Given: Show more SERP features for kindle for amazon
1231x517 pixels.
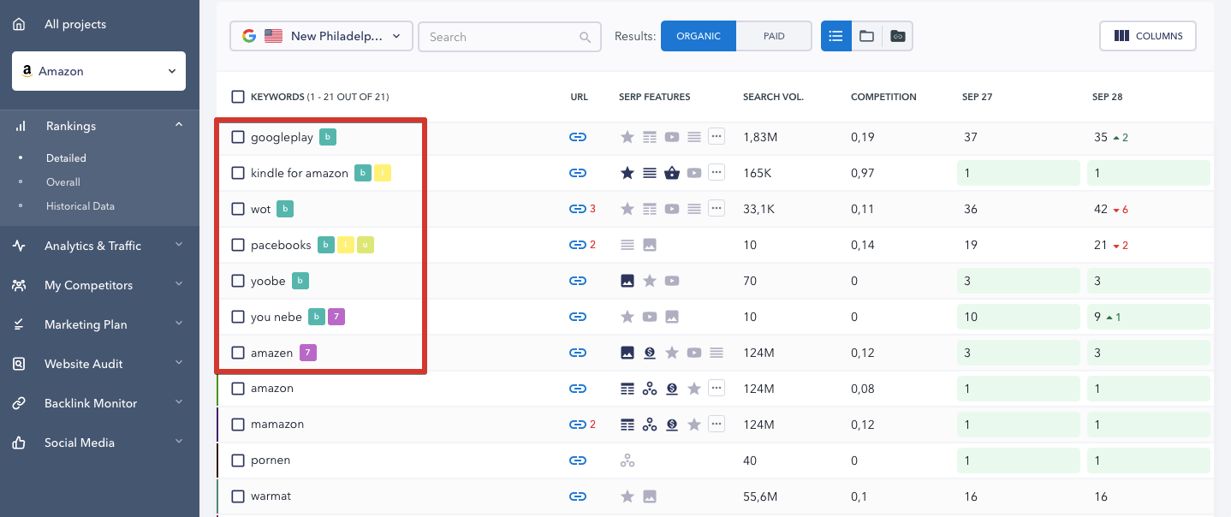Looking at the screenshot, I should [x=717, y=173].
